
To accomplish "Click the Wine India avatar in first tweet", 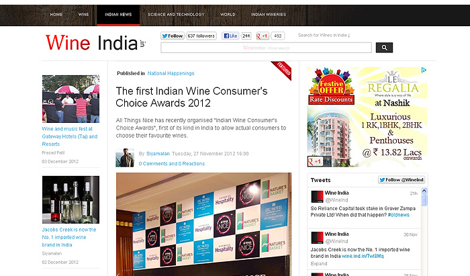I will (317, 197).
